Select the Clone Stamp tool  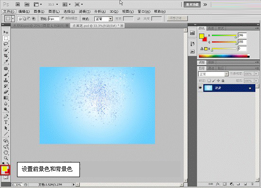(x=6, y=80)
